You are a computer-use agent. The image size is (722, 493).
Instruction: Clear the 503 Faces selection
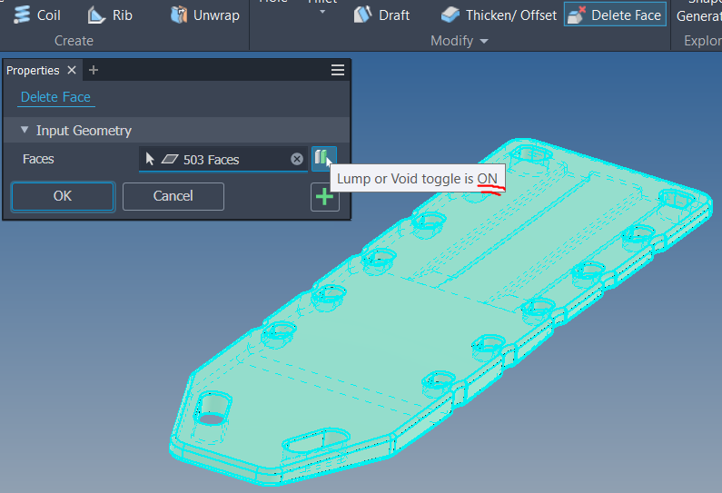(x=297, y=159)
